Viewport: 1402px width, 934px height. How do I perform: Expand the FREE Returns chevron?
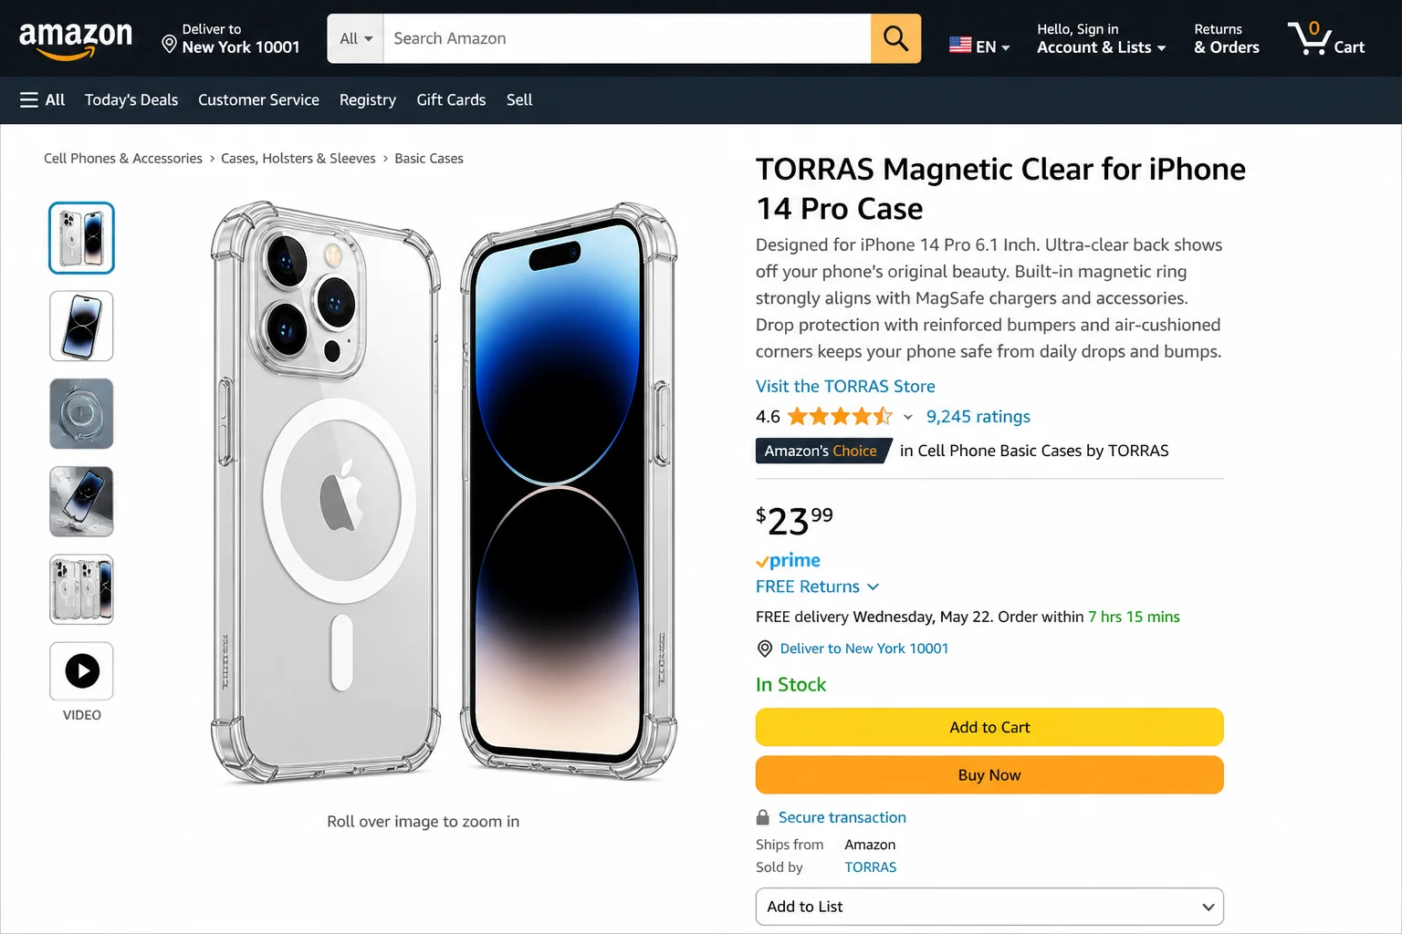873,586
